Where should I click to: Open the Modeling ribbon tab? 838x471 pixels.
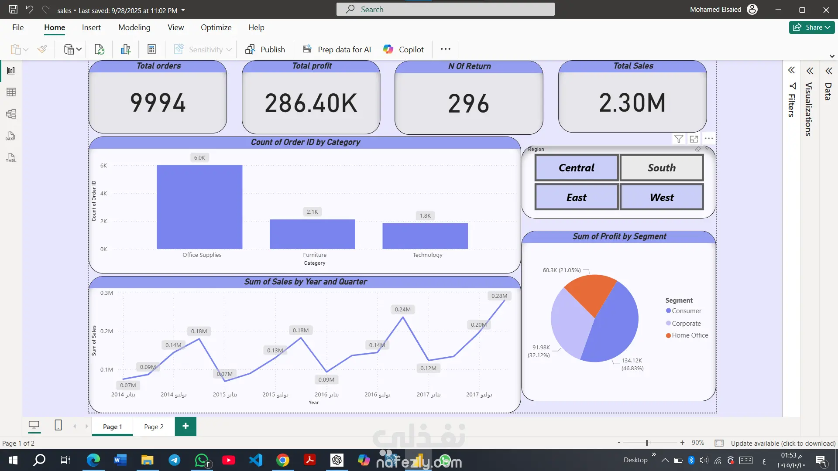(x=134, y=27)
